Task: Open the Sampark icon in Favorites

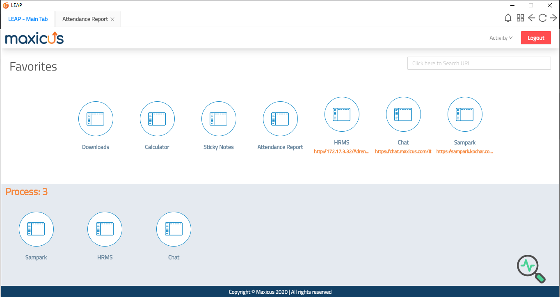Action: 465,114
